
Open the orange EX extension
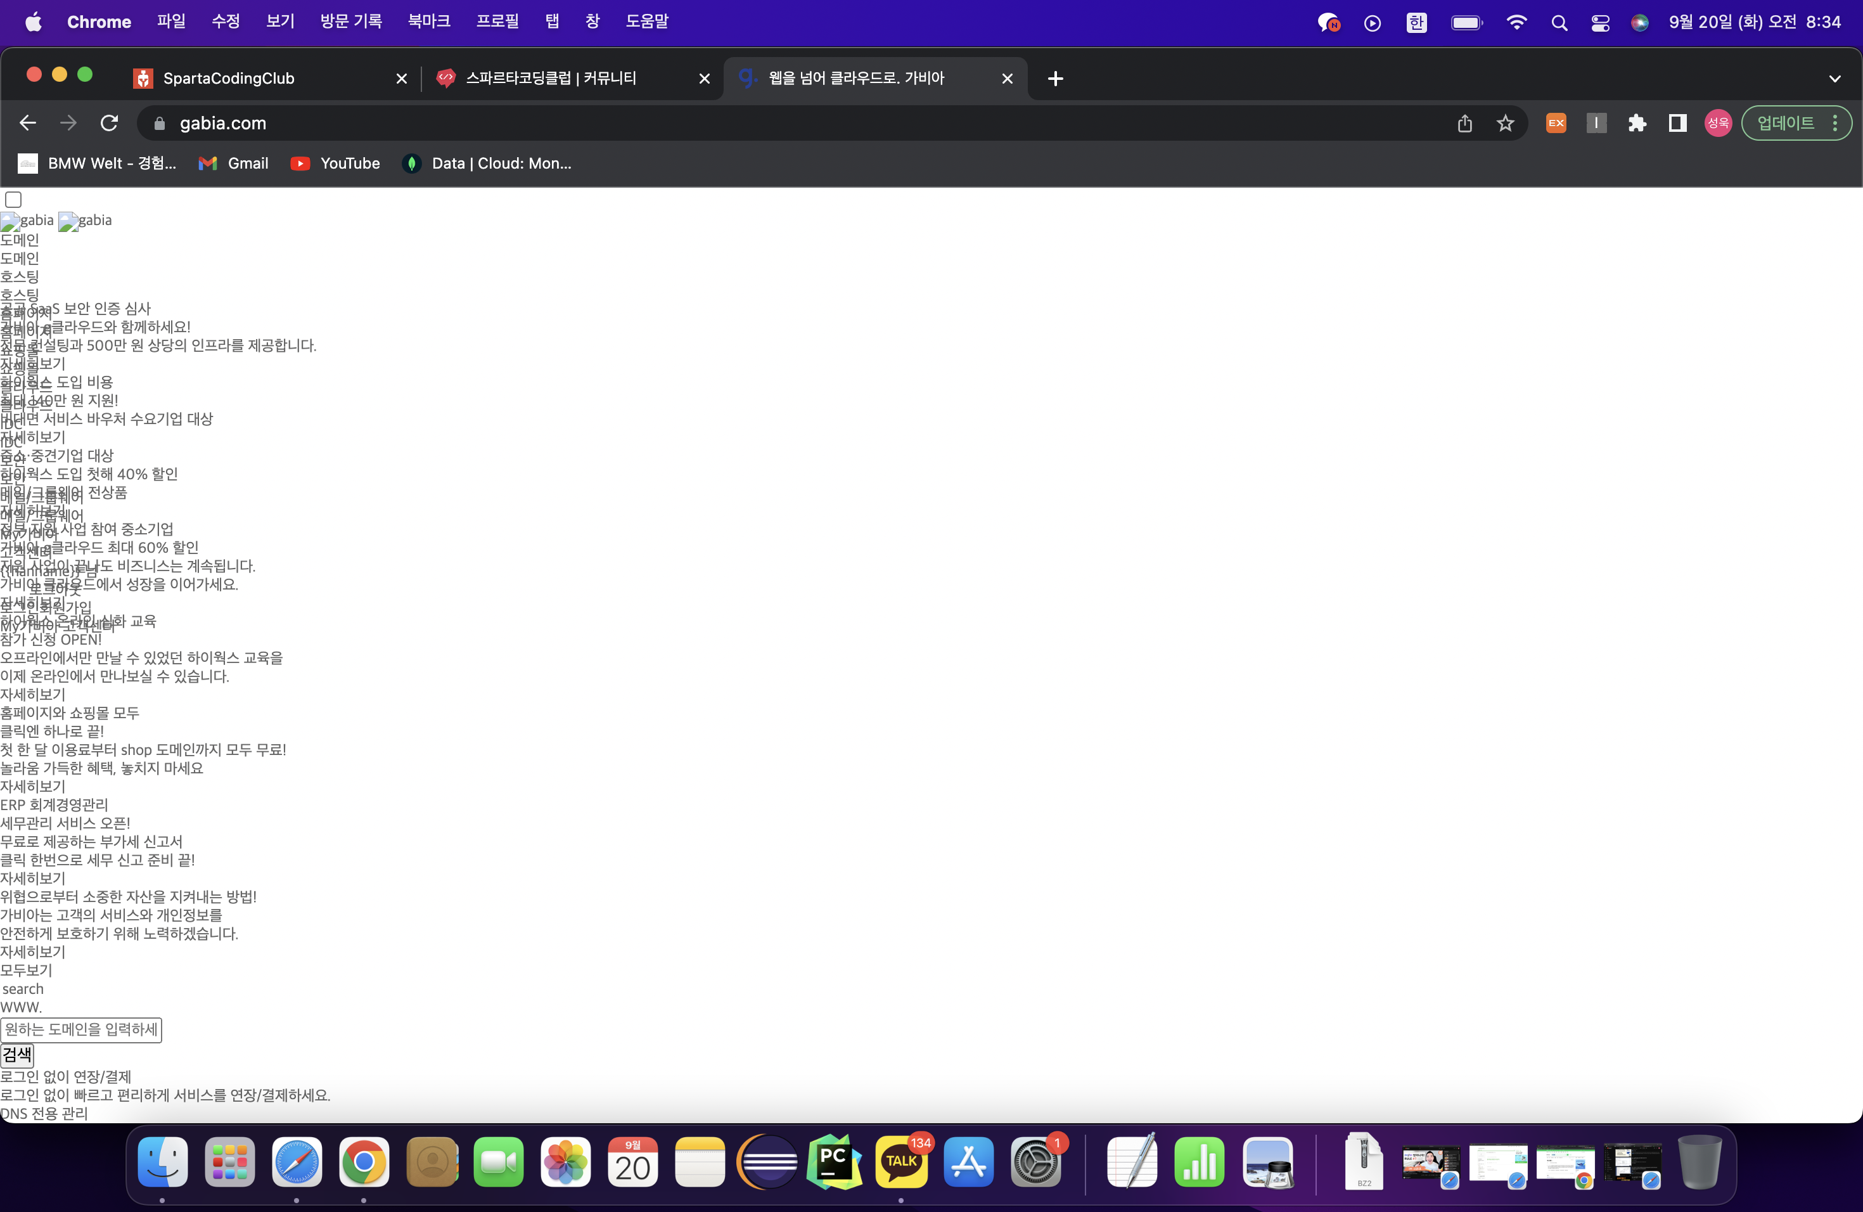point(1556,123)
